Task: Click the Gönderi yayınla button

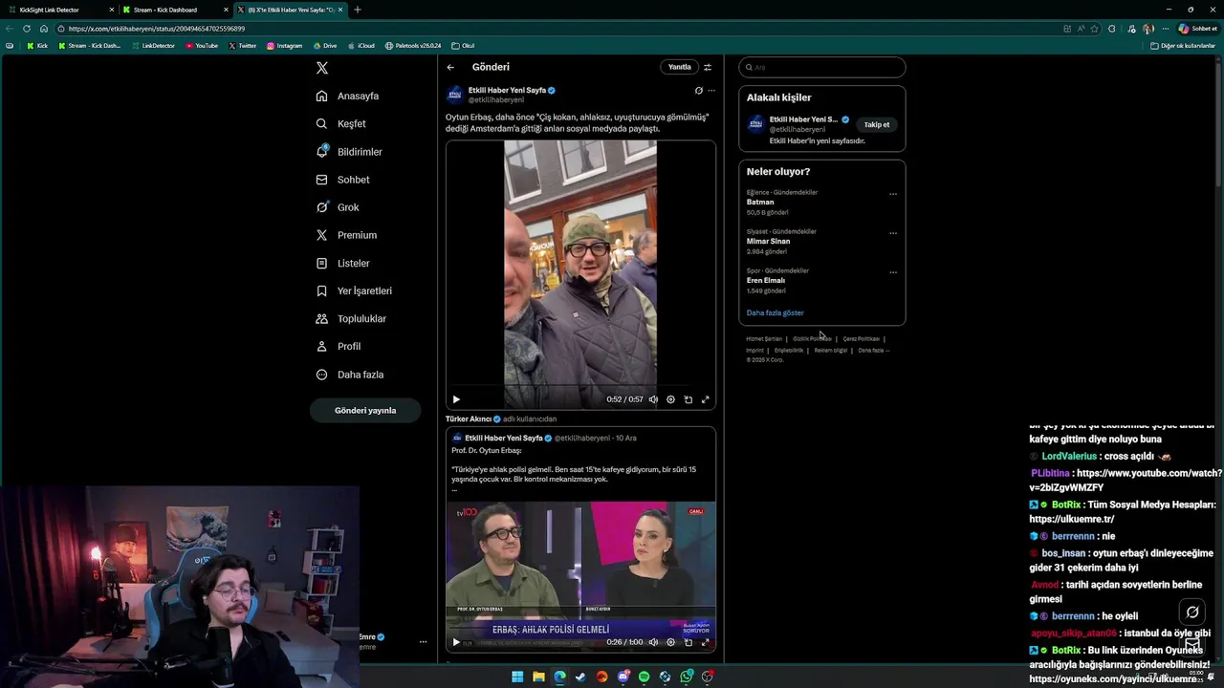Action: (365, 410)
